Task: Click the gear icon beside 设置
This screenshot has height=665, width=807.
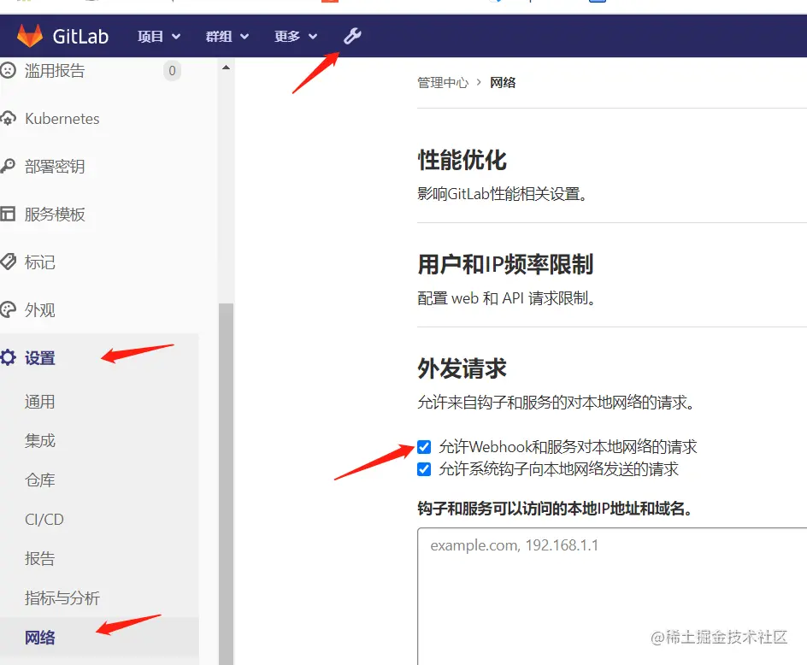Action: click(x=8, y=358)
